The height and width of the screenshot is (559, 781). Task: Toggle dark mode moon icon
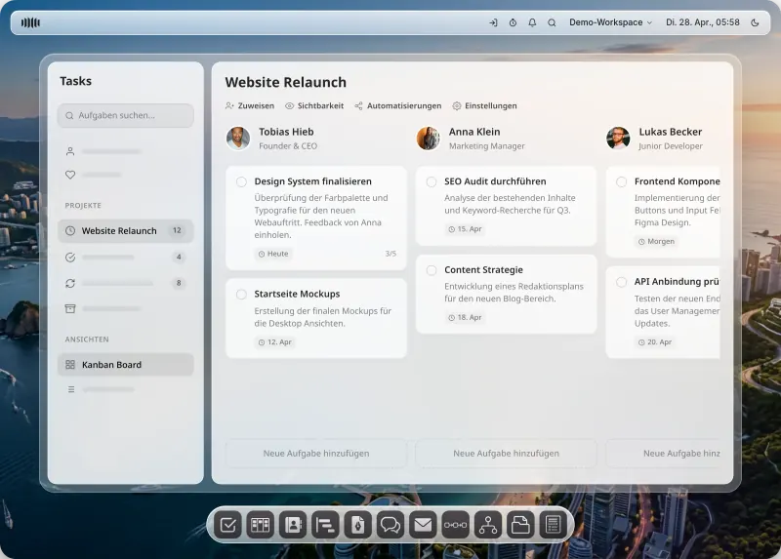pyautogui.click(x=755, y=22)
